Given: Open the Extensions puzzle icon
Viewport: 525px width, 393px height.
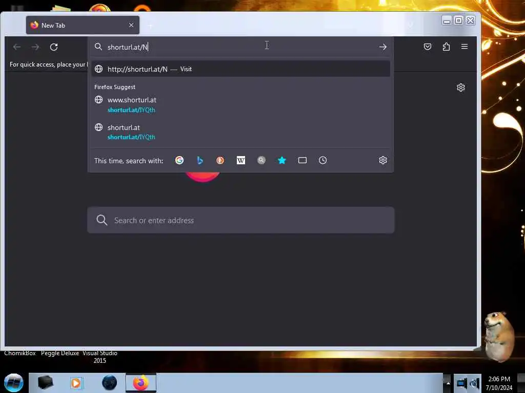Looking at the screenshot, I should tap(446, 47).
